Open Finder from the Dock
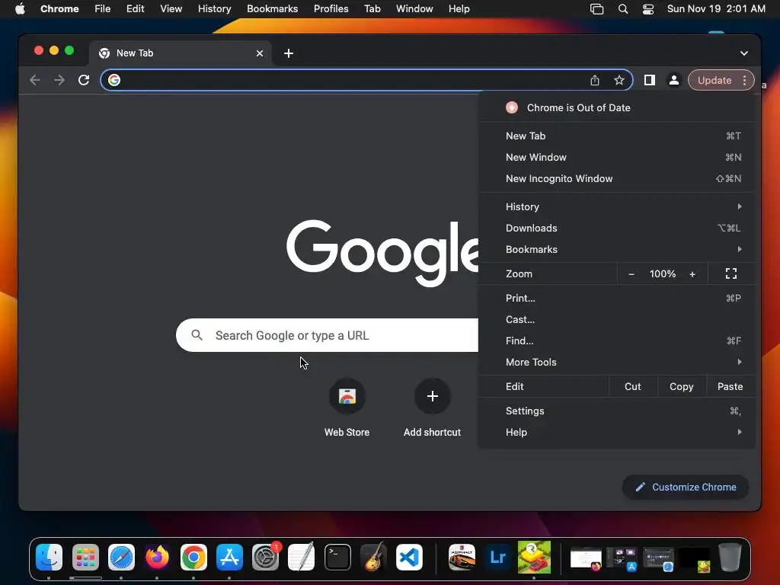Image resolution: width=780 pixels, height=585 pixels. tap(50, 557)
